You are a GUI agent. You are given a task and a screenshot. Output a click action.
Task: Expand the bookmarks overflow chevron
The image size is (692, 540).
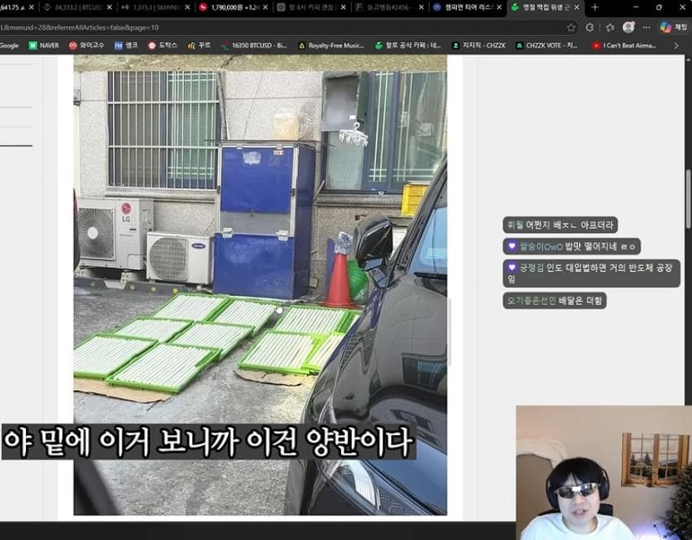(x=676, y=46)
